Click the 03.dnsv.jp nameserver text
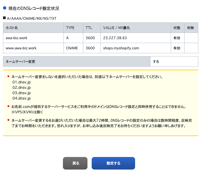Image resolution: width=204 pixels, height=183 pixels. [22, 93]
